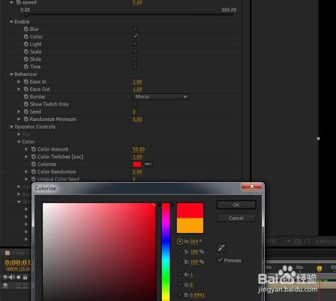Pick the eyedropper beside the Colorize swatch
The height and width of the screenshot is (301, 336).
(x=149, y=164)
